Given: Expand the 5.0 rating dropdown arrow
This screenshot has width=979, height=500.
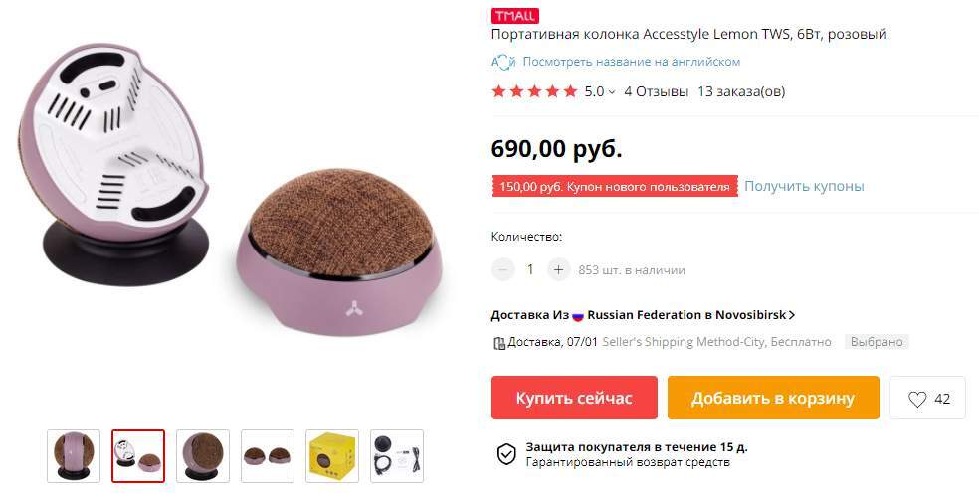Looking at the screenshot, I should 611,92.
